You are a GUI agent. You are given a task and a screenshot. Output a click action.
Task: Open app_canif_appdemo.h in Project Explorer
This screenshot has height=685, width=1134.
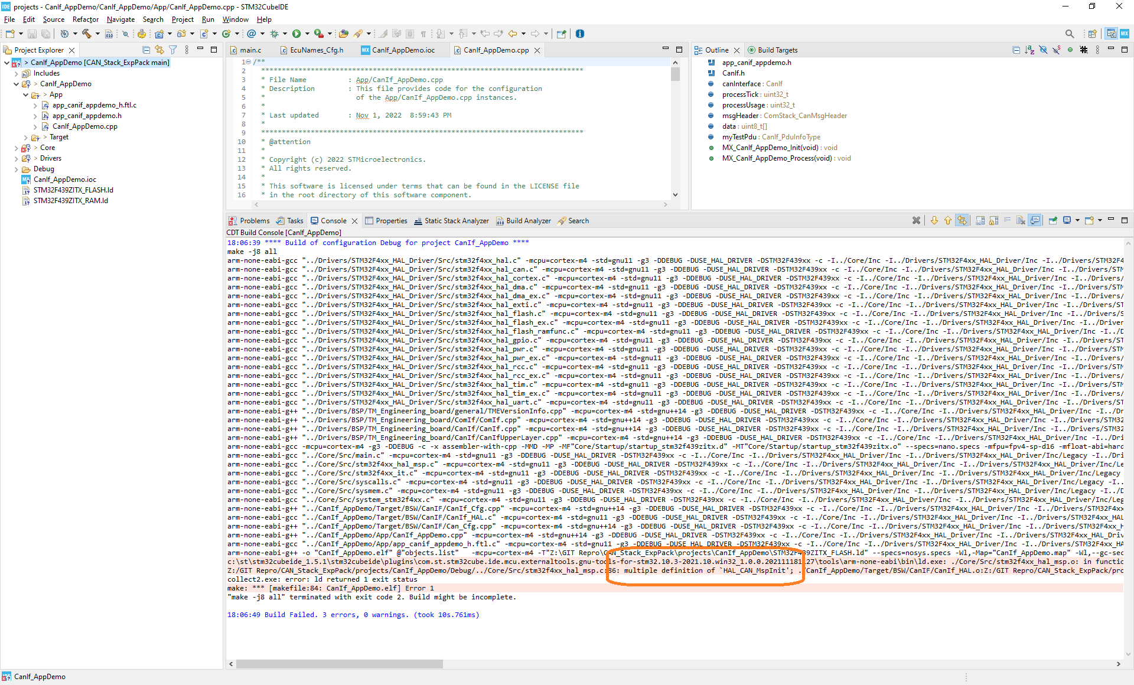(87, 116)
